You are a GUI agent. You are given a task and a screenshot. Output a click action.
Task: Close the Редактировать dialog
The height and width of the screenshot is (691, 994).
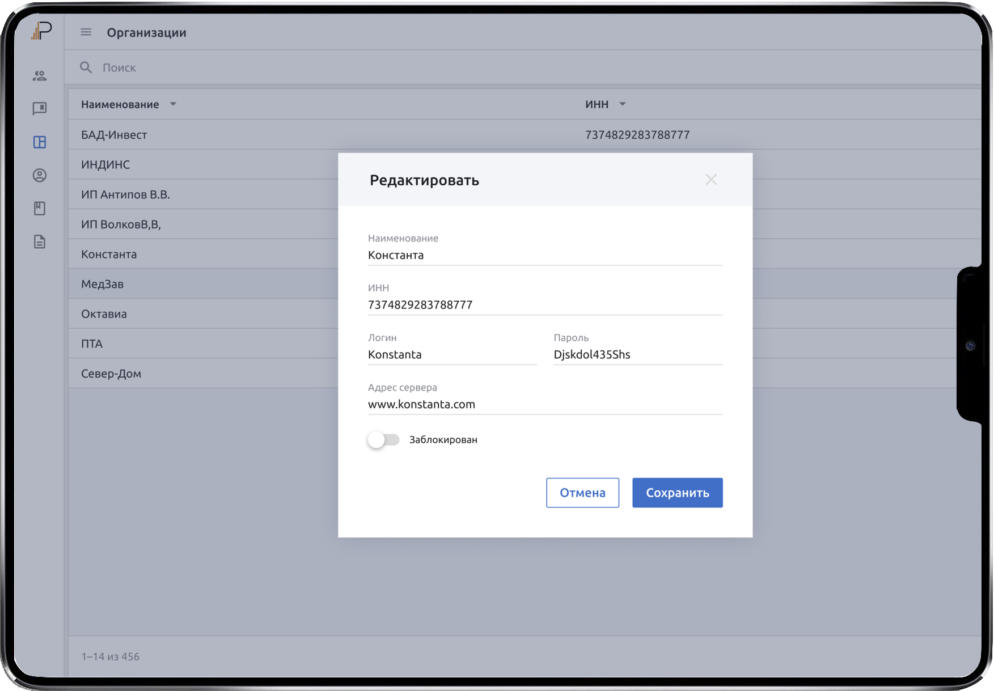click(x=711, y=180)
